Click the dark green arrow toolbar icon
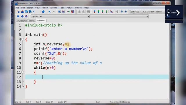 pos(106,12)
